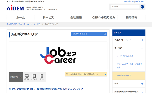
Task: Click 法人のお客様 サービスのお問い合わせ button
Action: pyautogui.click(x=86, y=75)
